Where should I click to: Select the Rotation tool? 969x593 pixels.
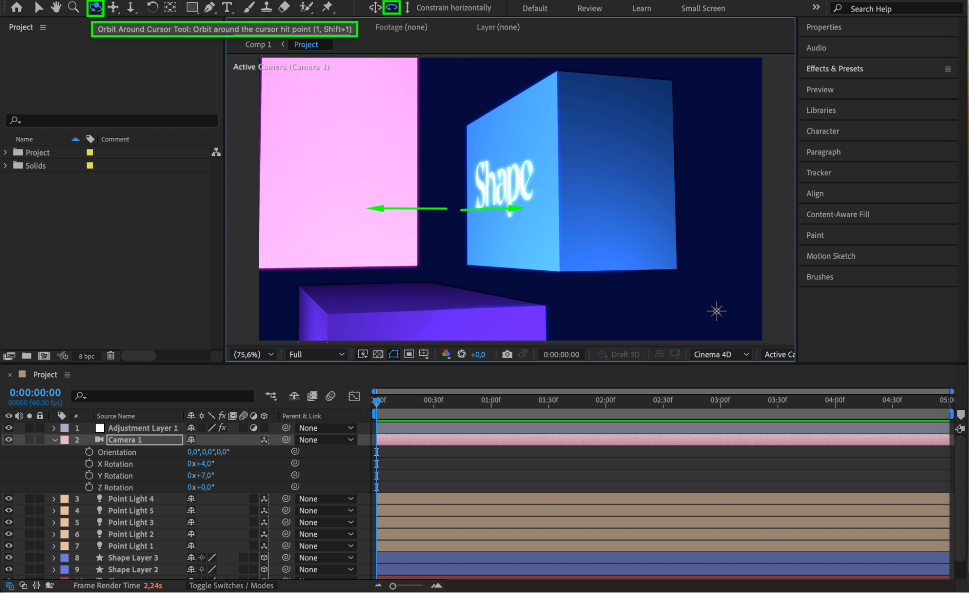(152, 7)
